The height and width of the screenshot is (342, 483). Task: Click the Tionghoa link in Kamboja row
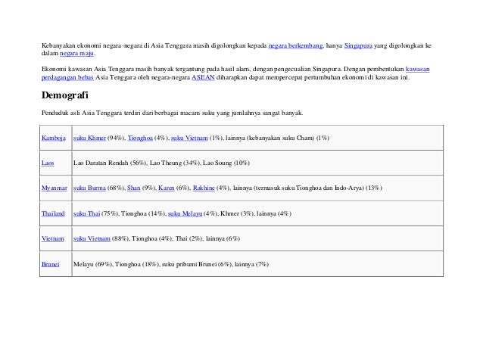coord(140,138)
